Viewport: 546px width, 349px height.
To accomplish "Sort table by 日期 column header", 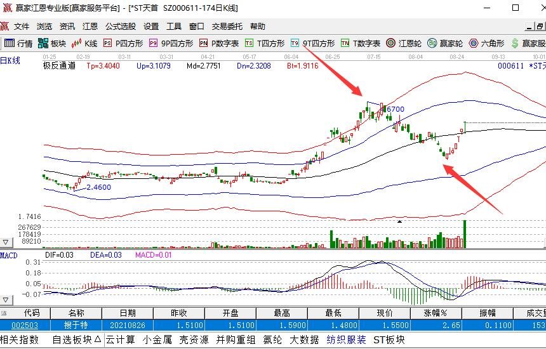I will (128, 313).
